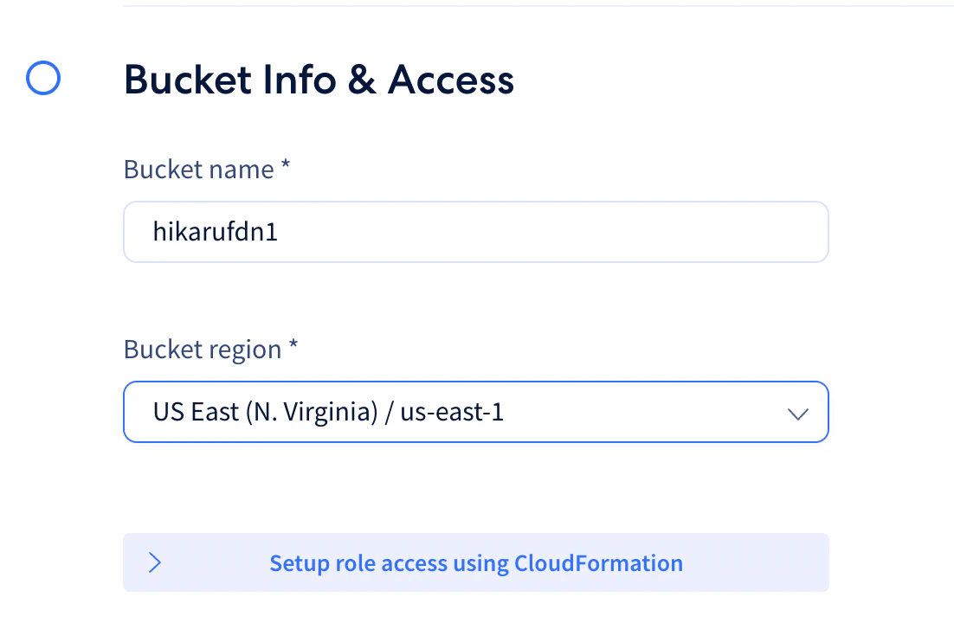Screen dimensions: 954x642
Task: Expand the Setup role access using CloudFormation panel
Action: (x=475, y=562)
